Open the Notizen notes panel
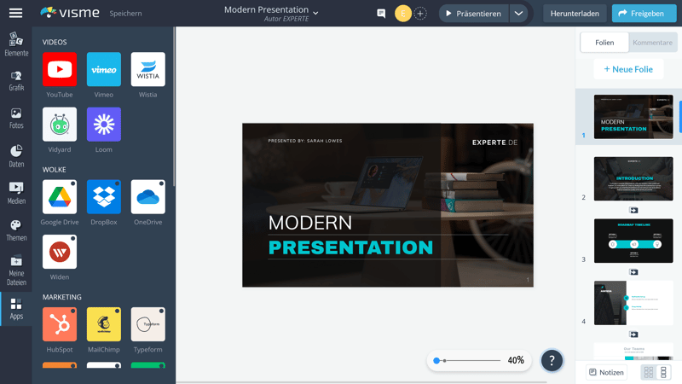The width and height of the screenshot is (682, 384). point(606,373)
